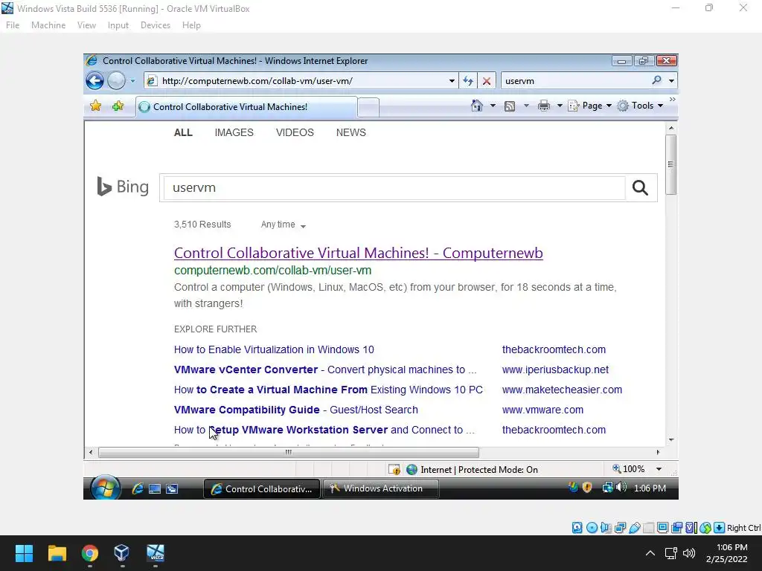762x571 pixels.
Task: Open the Control Collaborative Virtual Machines result link
Action: [358, 253]
